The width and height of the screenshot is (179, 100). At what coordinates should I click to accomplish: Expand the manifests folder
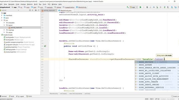(x=2, y=15)
